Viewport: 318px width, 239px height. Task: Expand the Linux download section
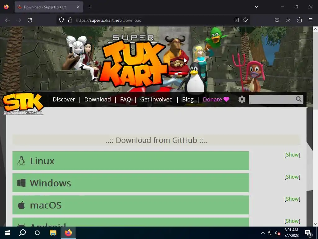click(131, 161)
